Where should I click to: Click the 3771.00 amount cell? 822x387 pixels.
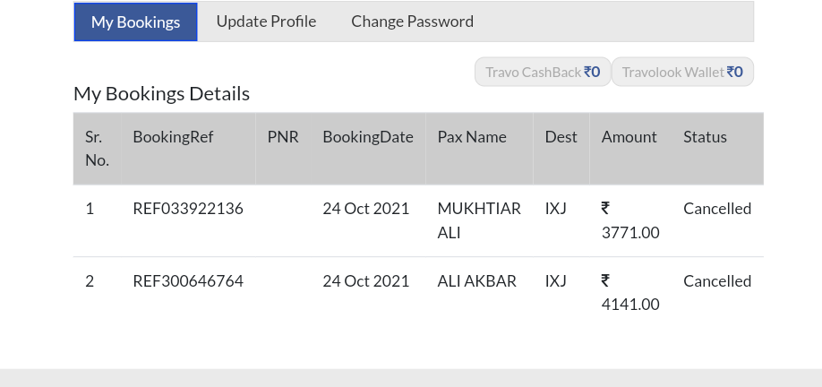tap(630, 232)
